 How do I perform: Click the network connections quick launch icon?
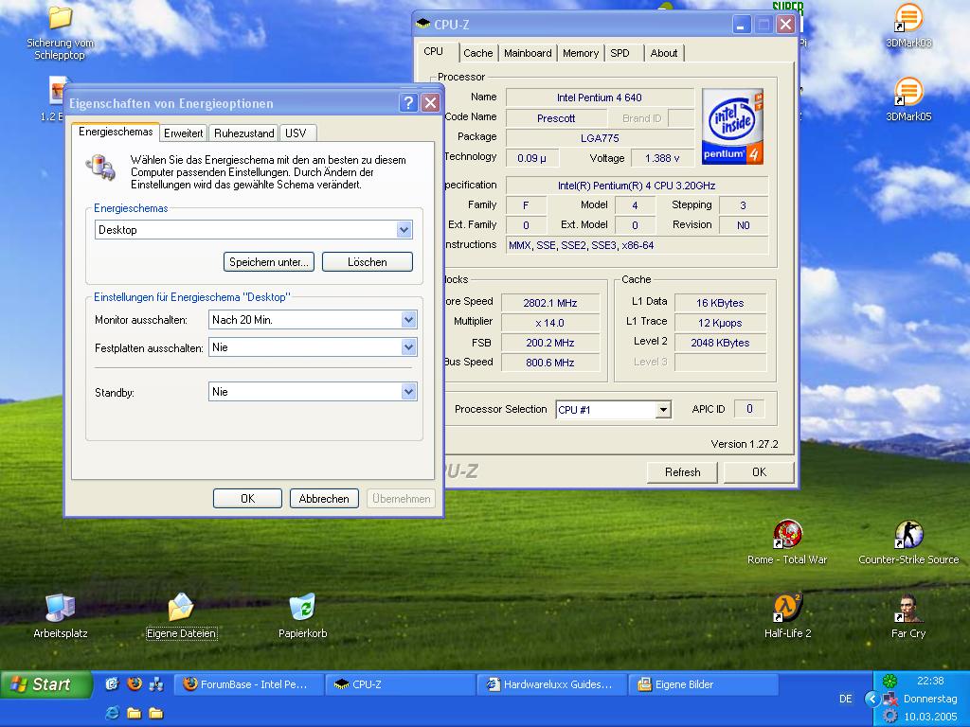coord(156,683)
